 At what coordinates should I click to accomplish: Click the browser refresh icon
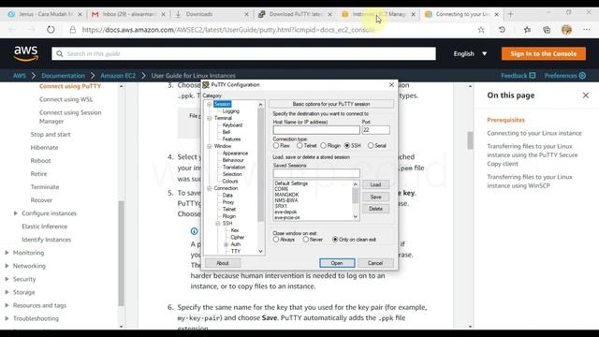pyautogui.click(x=51, y=29)
